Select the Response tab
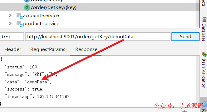This screenshot has height=112, width=207. [86, 49]
